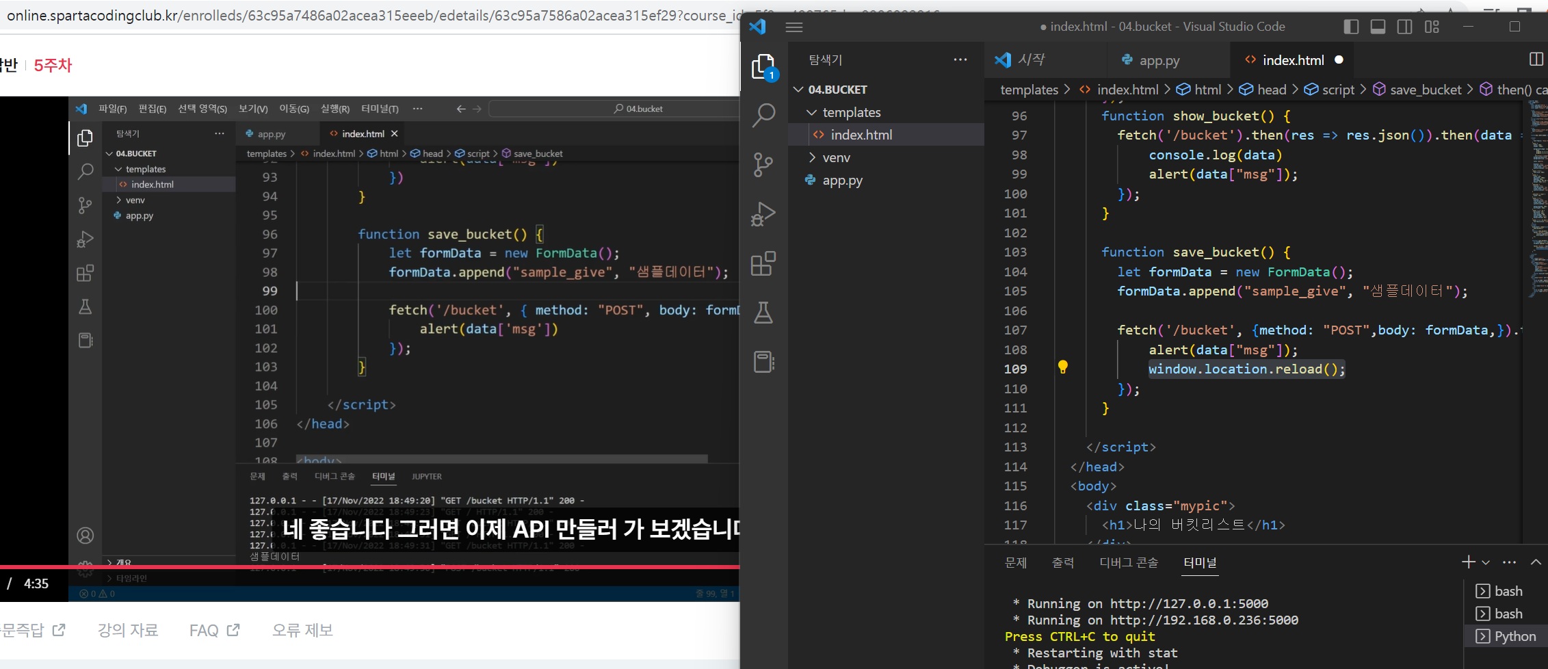Open the script breadcrumb dropdown in right editor
The width and height of the screenshot is (1548, 669).
tap(1330, 90)
